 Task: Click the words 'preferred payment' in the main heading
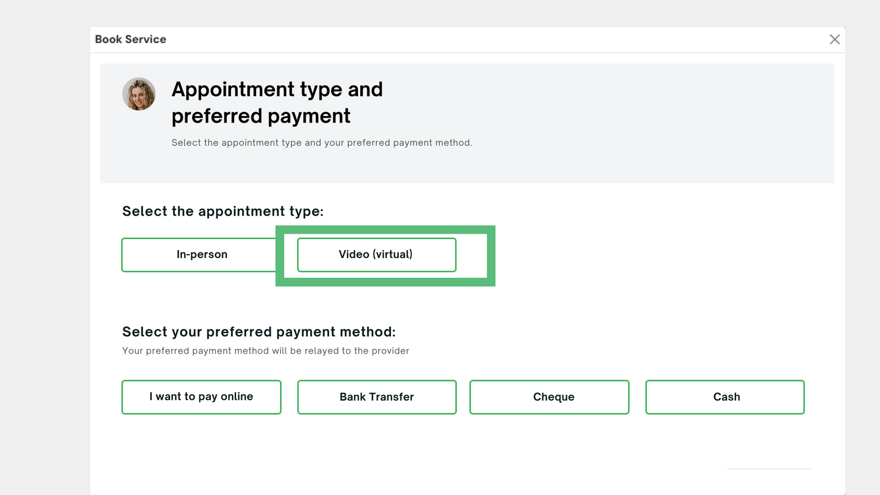point(261,117)
